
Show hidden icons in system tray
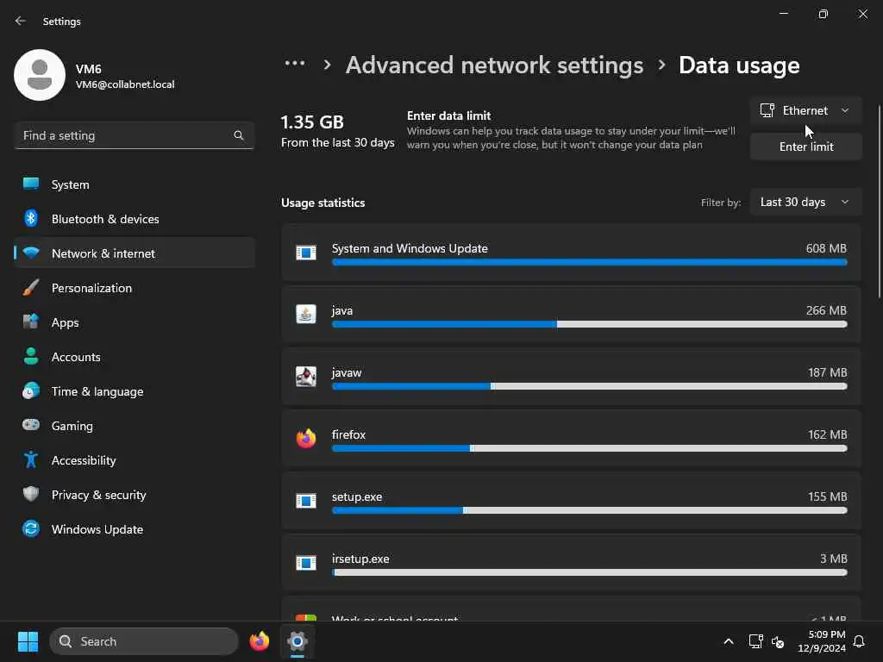click(x=729, y=641)
